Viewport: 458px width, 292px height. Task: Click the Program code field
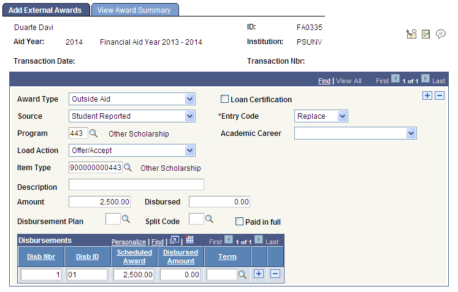click(x=78, y=133)
